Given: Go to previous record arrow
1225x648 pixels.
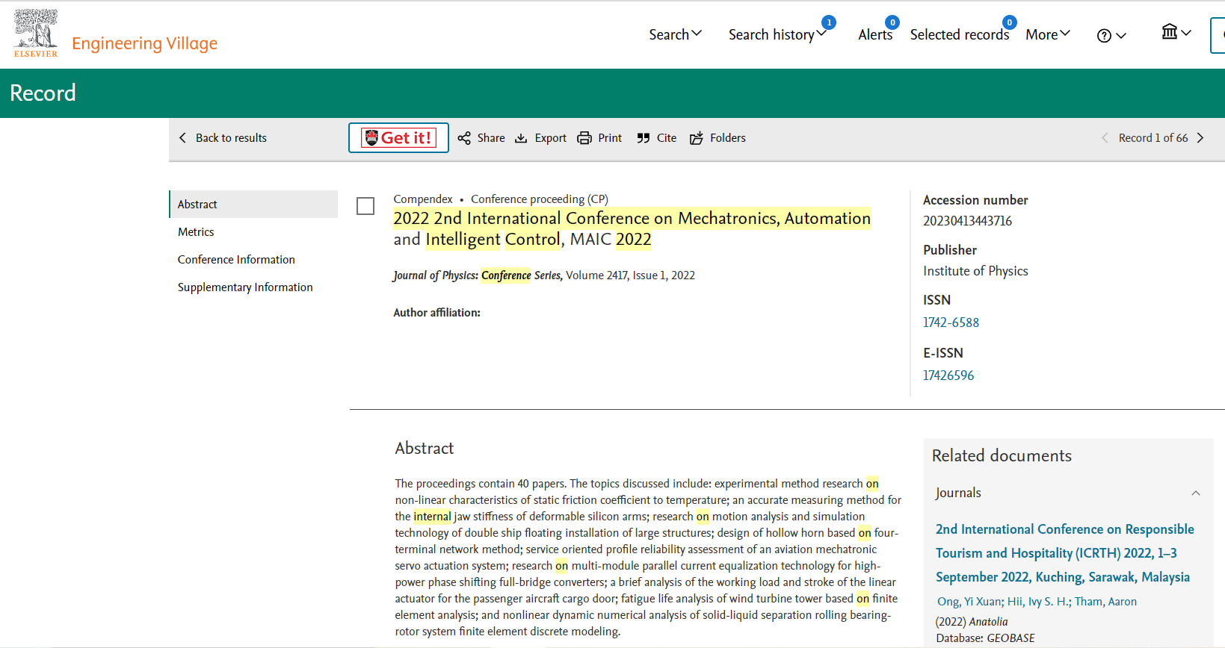Looking at the screenshot, I should click(1105, 138).
